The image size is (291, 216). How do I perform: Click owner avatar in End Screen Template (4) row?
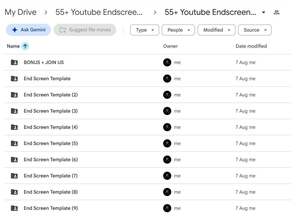point(167,127)
